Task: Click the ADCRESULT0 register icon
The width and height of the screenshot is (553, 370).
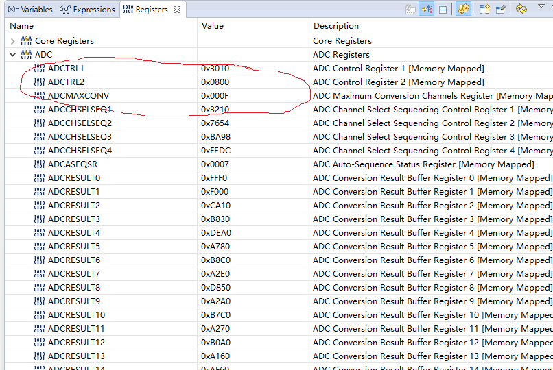Action: [x=39, y=178]
